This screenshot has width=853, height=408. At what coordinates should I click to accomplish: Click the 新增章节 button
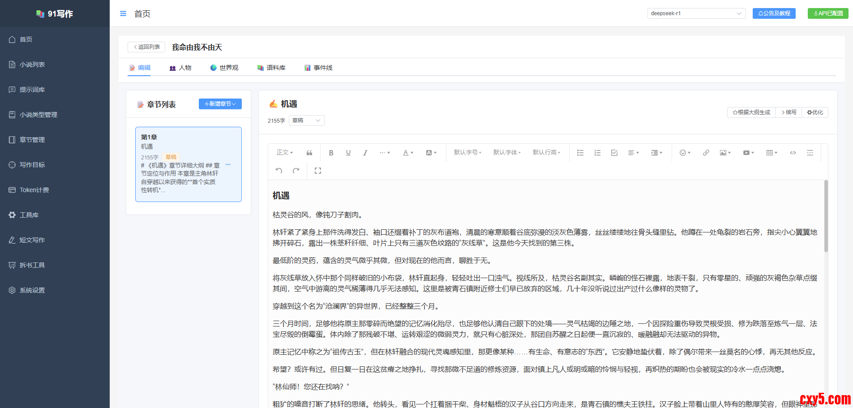click(x=220, y=104)
